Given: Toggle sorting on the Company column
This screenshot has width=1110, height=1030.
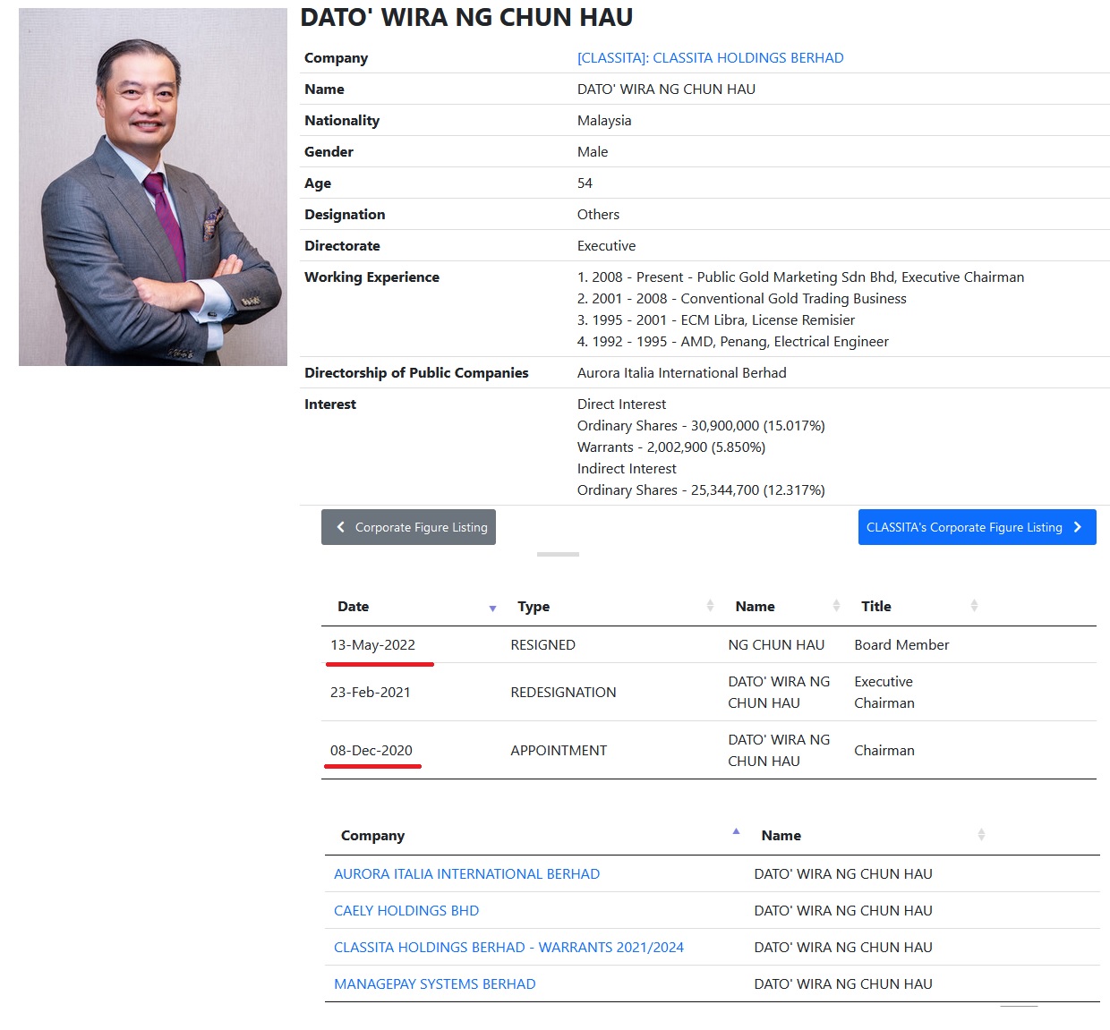Looking at the screenshot, I should point(373,835).
